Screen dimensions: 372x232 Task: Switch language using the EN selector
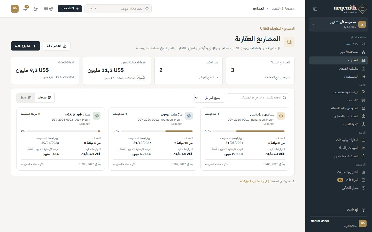49,9
